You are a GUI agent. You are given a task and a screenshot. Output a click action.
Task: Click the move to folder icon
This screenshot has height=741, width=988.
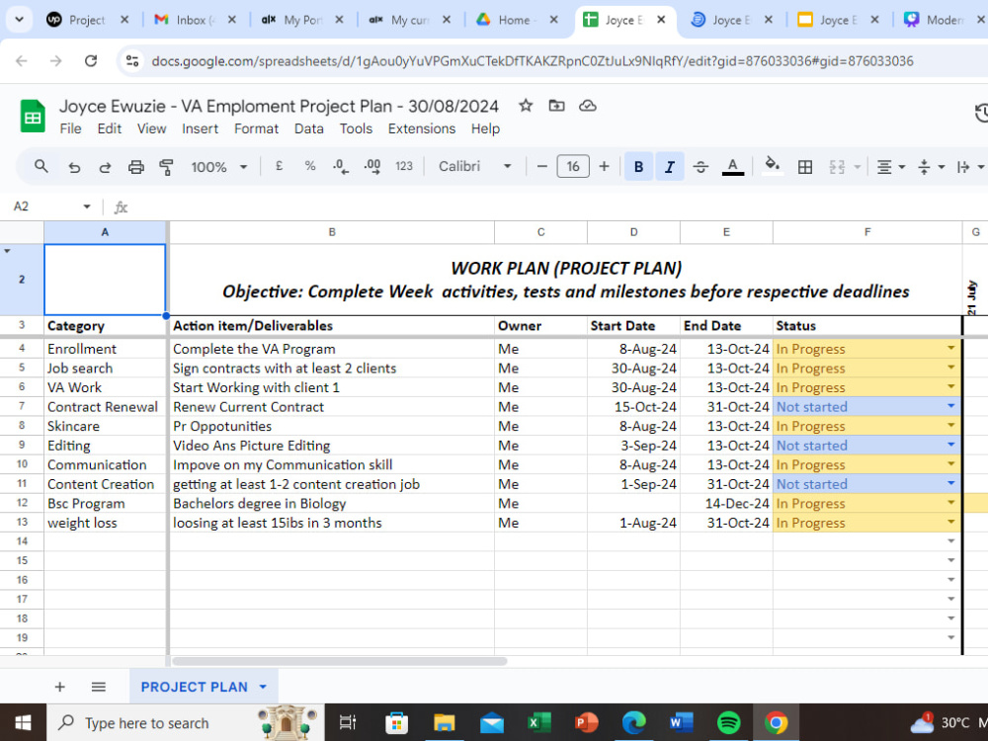(556, 106)
